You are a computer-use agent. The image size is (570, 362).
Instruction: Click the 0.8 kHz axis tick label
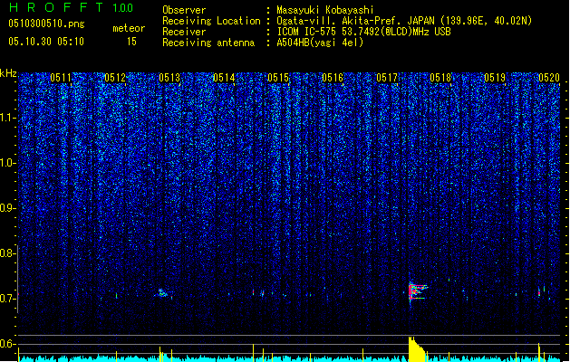point(6,253)
